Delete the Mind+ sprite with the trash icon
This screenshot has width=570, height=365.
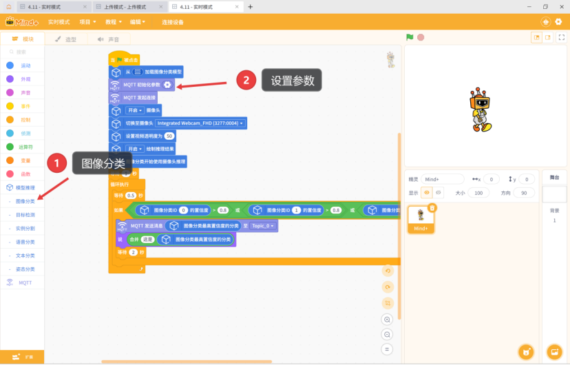432,208
